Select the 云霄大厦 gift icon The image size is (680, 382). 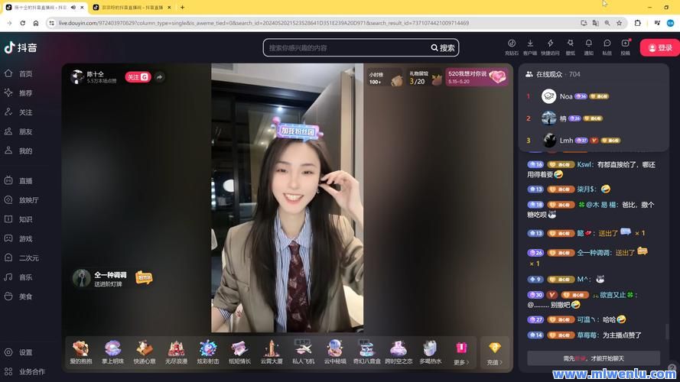pos(271,351)
